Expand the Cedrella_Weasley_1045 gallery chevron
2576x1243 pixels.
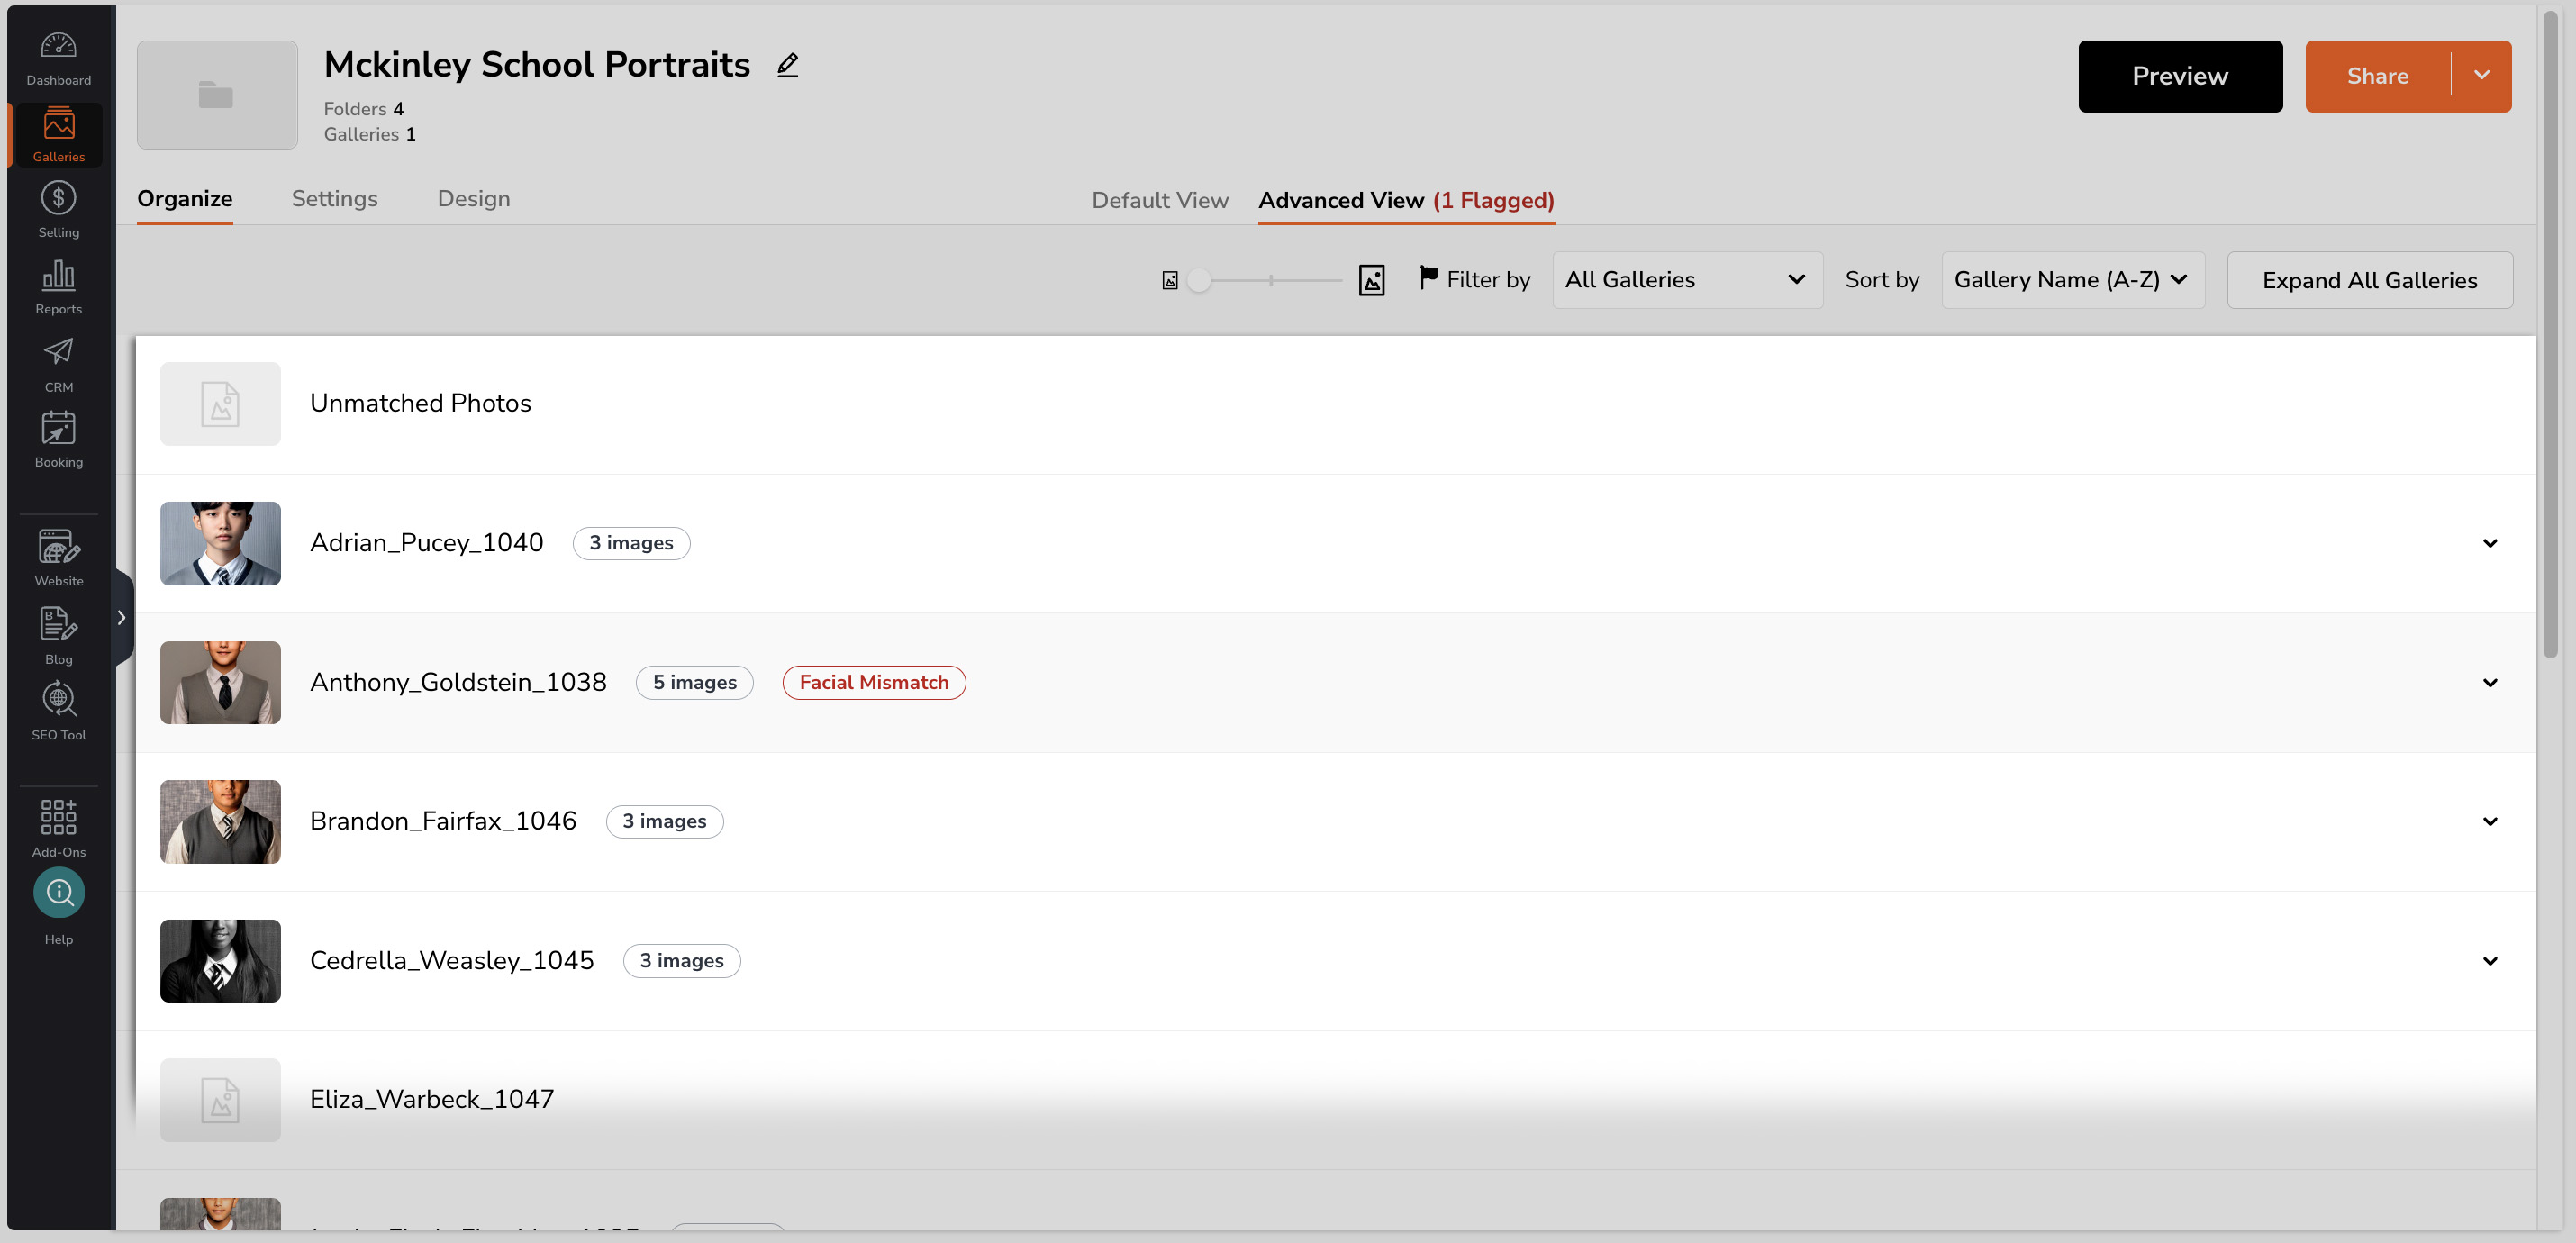point(2490,962)
